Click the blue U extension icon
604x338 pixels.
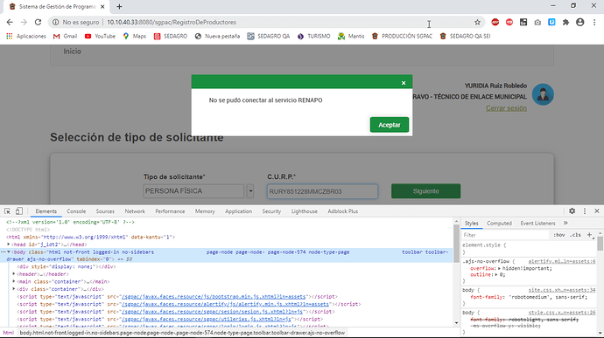click(x=551, y=23)
